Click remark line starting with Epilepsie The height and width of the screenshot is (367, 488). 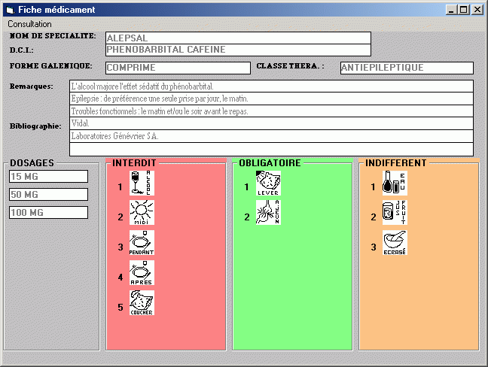[271, 99]
